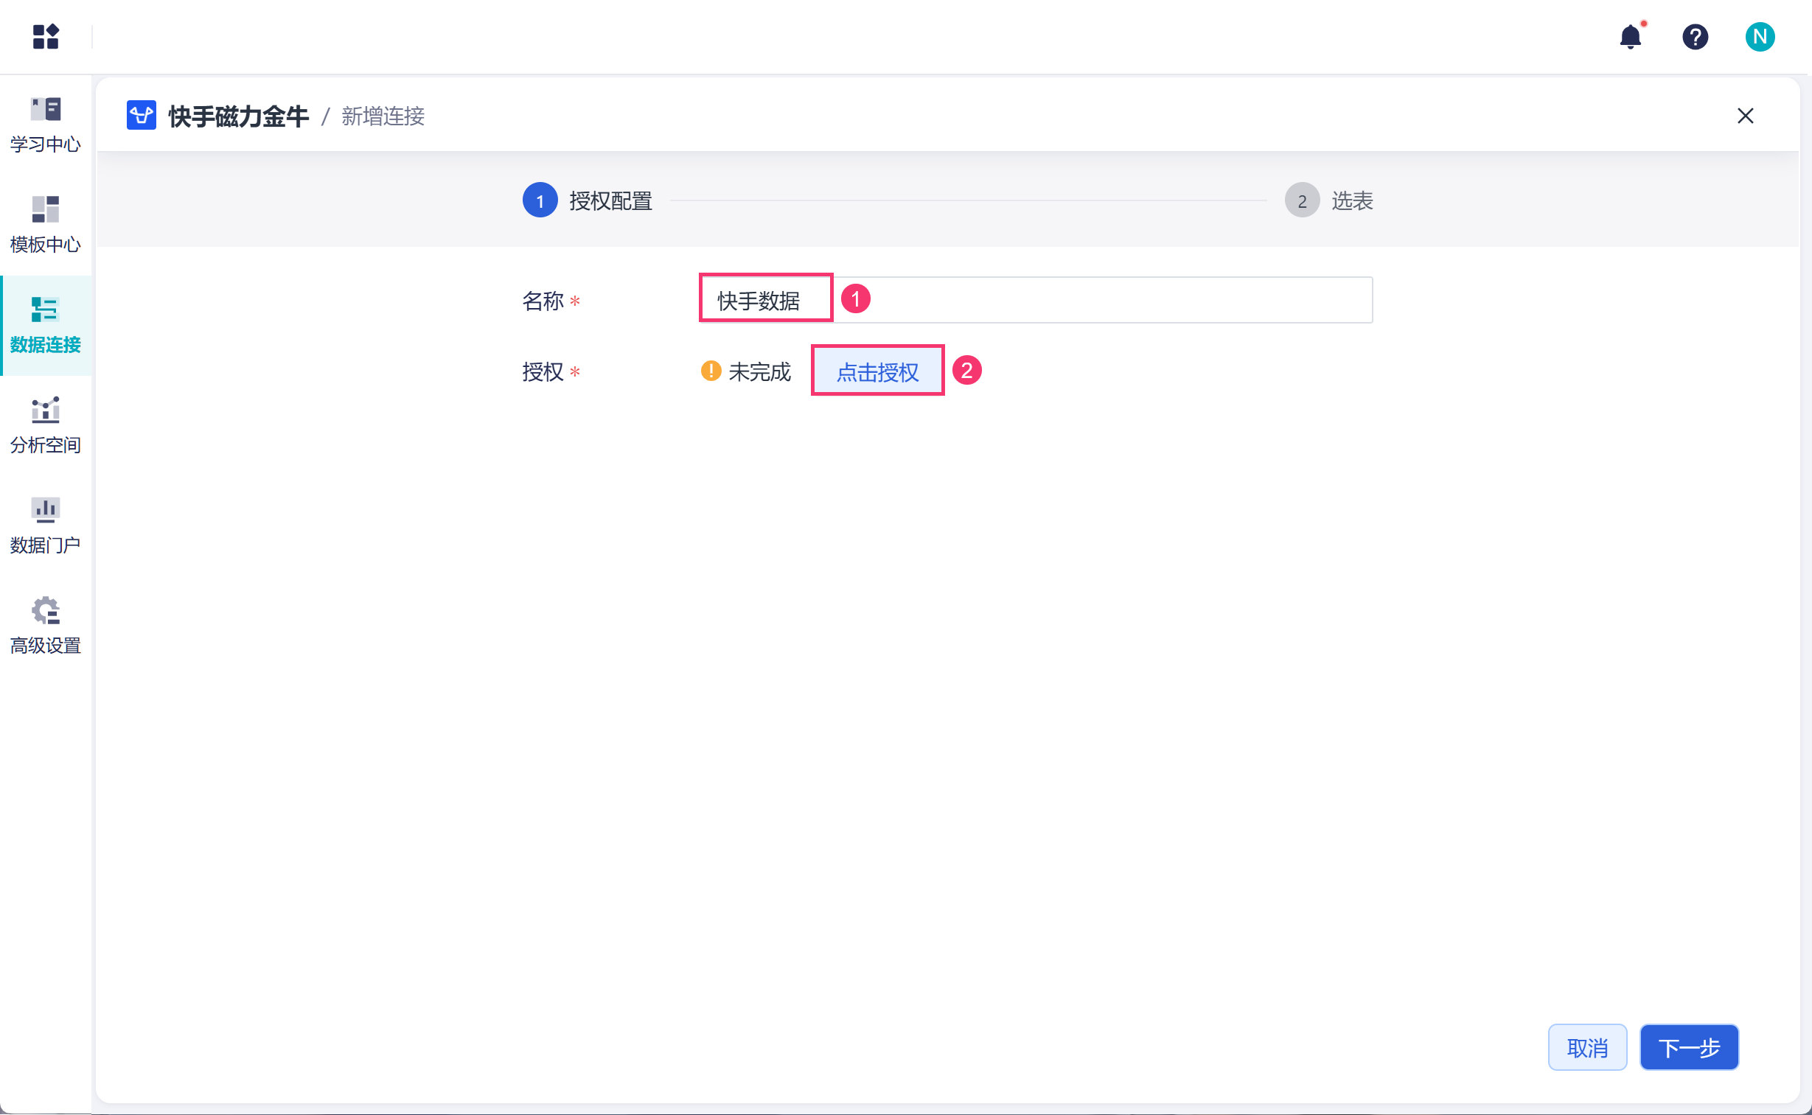Open the help question mark icon
This screenshot has width=1812, height=1115.
[1695, 36]
